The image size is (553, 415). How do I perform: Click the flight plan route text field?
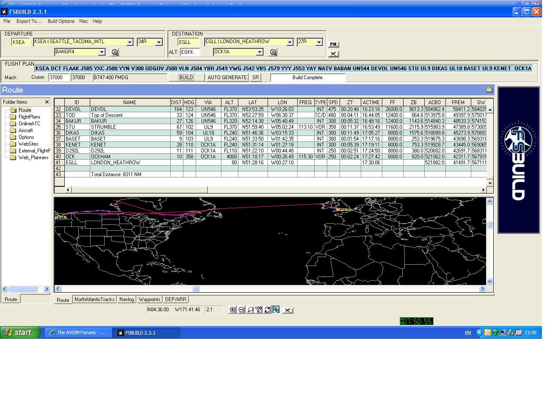coord(283,69)
